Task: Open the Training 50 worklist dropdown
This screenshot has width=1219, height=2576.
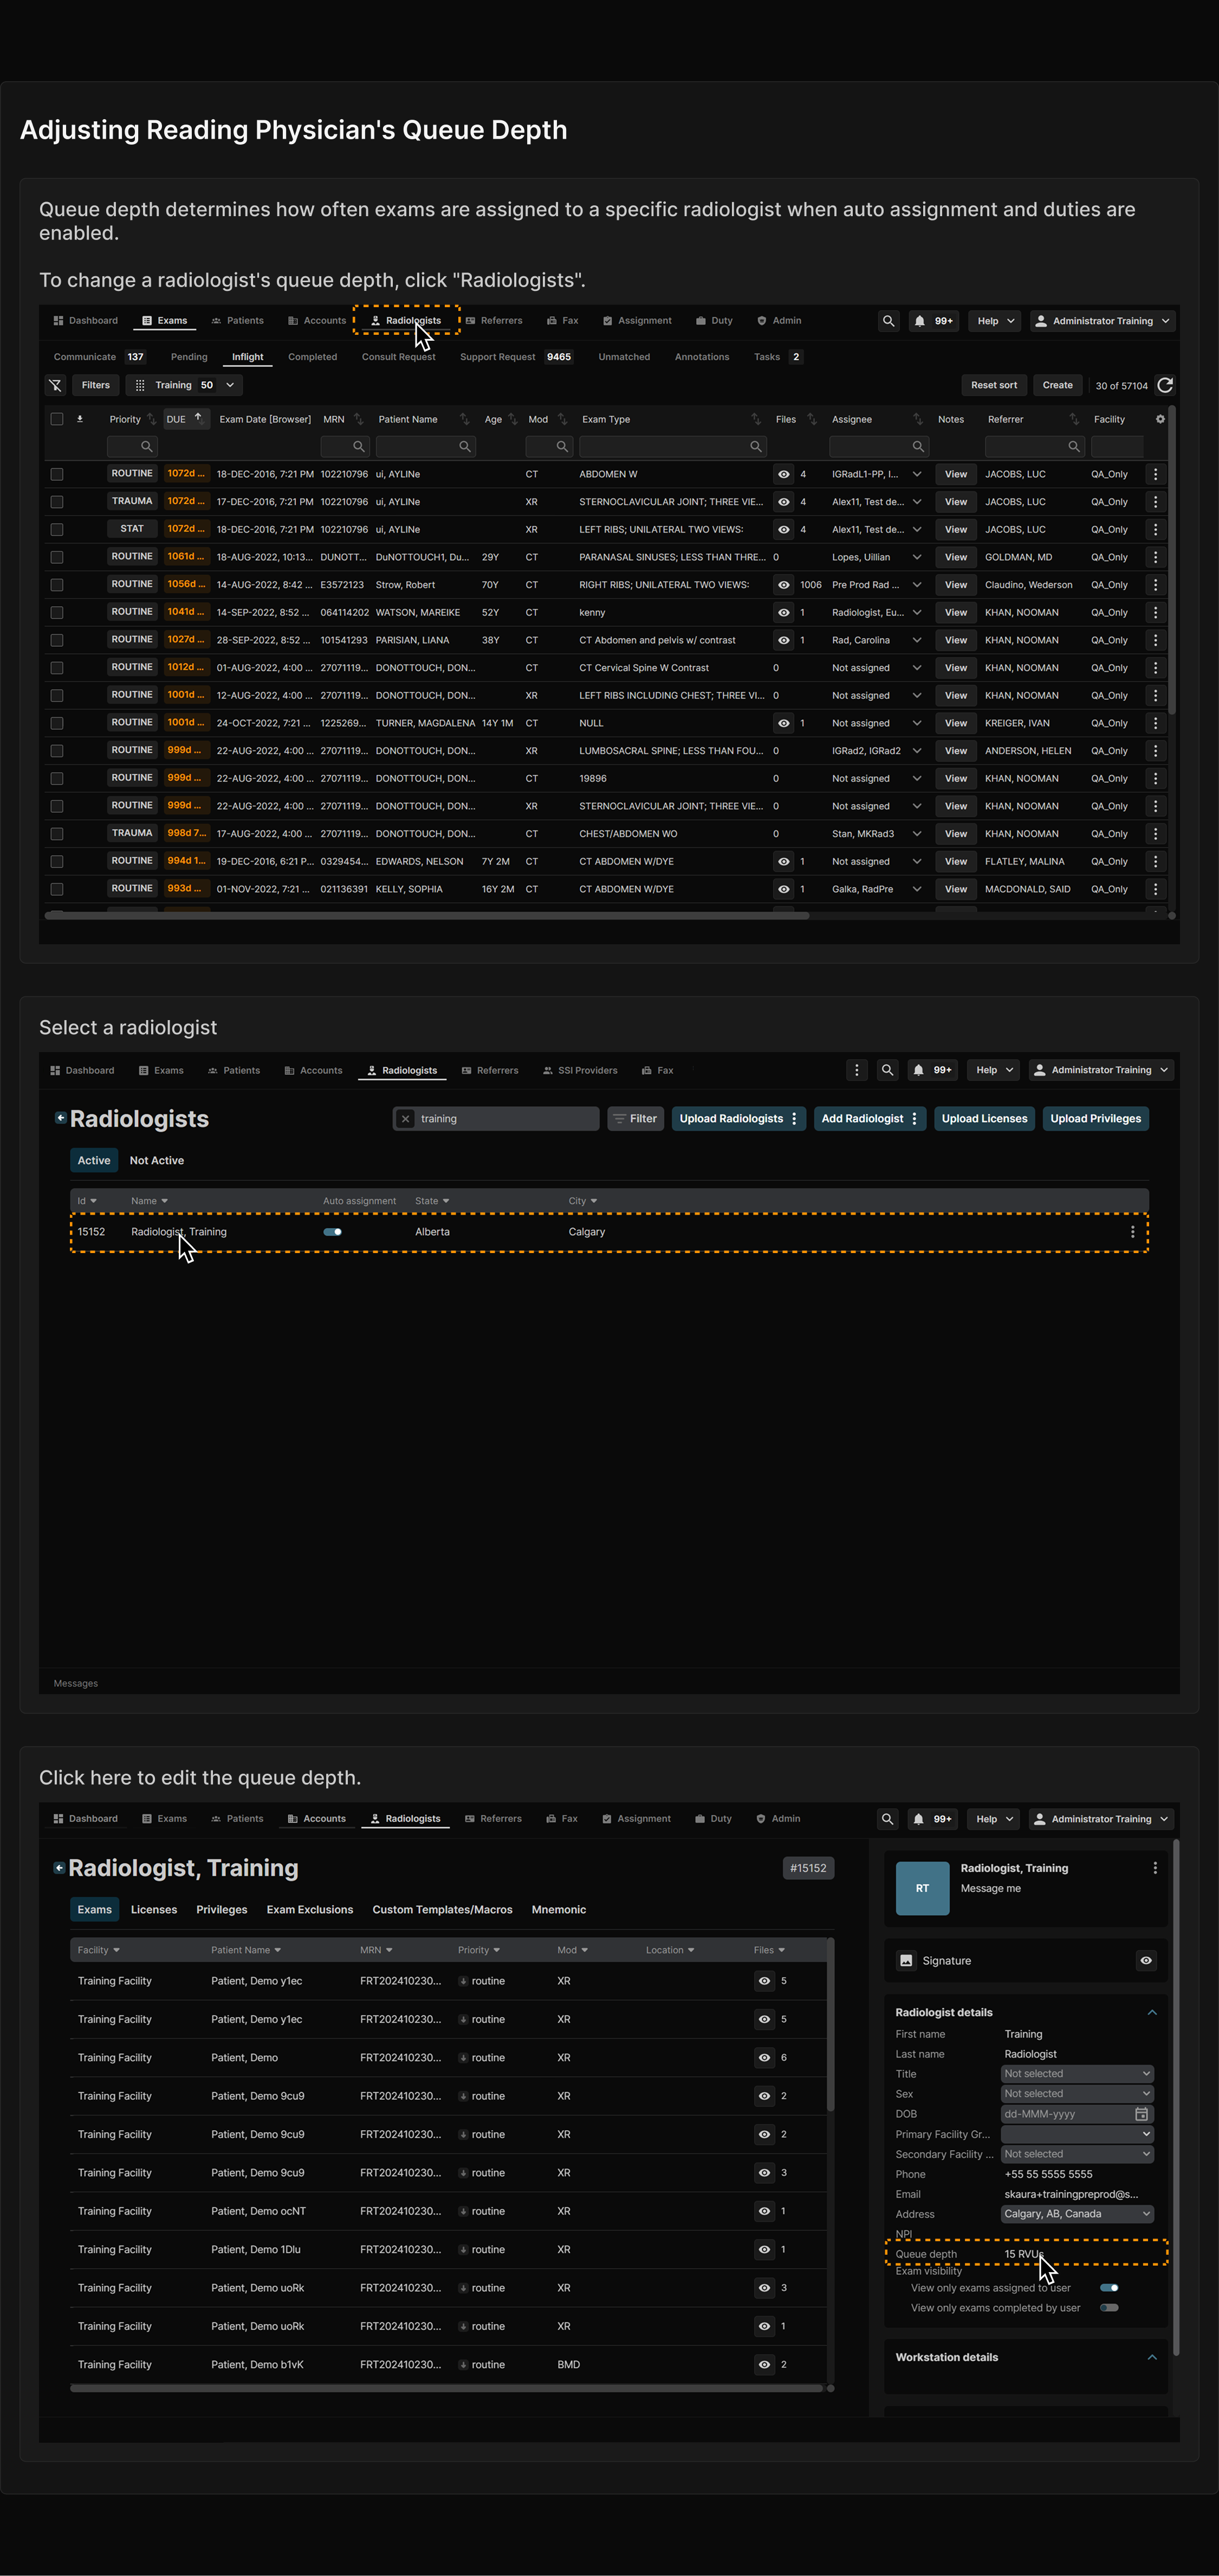Action: point(185,385)
